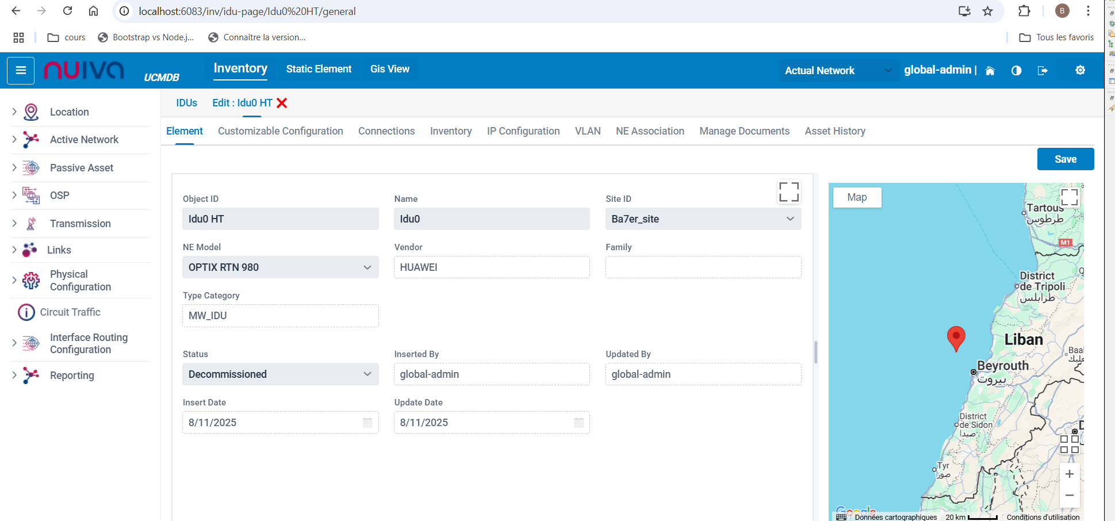Click the logout icon
The height and width of the screenshot is (521, 1115).
coord(1042,71)
